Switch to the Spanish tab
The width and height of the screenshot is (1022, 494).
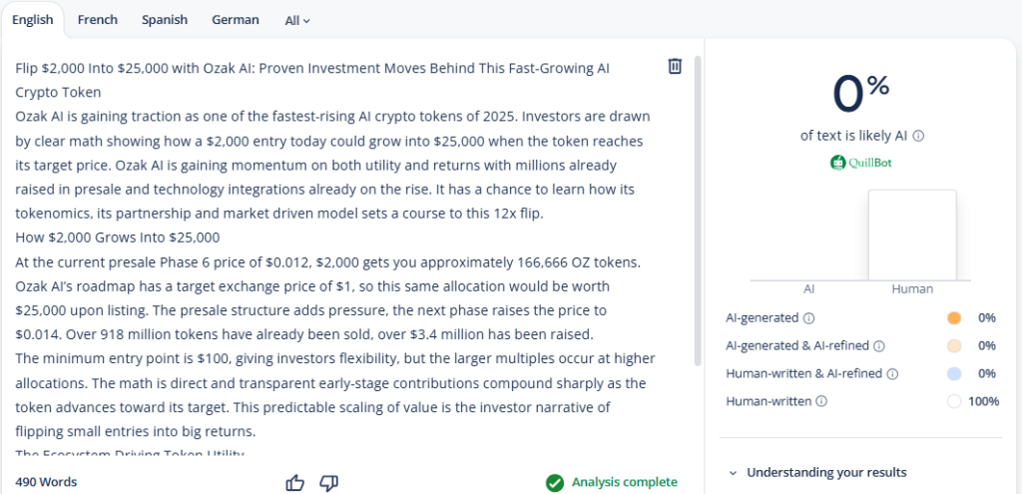165,20
